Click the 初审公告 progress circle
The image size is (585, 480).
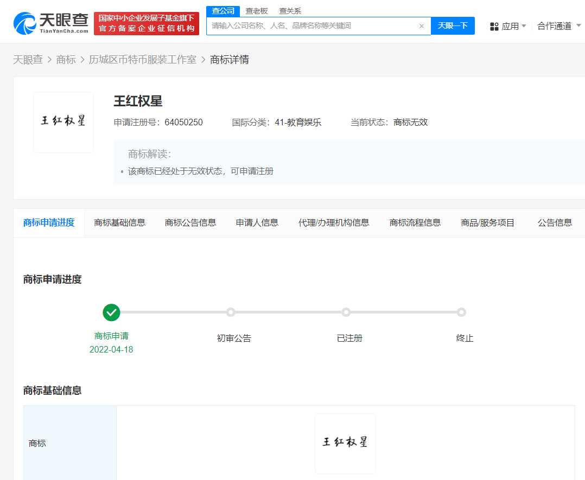point(230,312)
